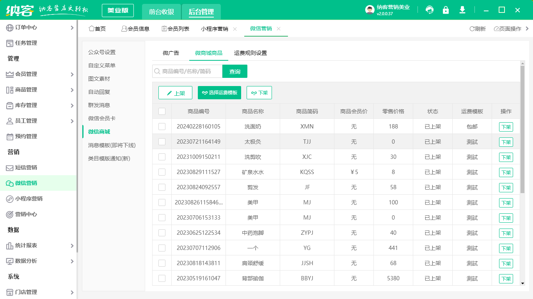Click the 预约管理 calendar icon
This screenshot has width=533, height=299.
pos(10,137)
